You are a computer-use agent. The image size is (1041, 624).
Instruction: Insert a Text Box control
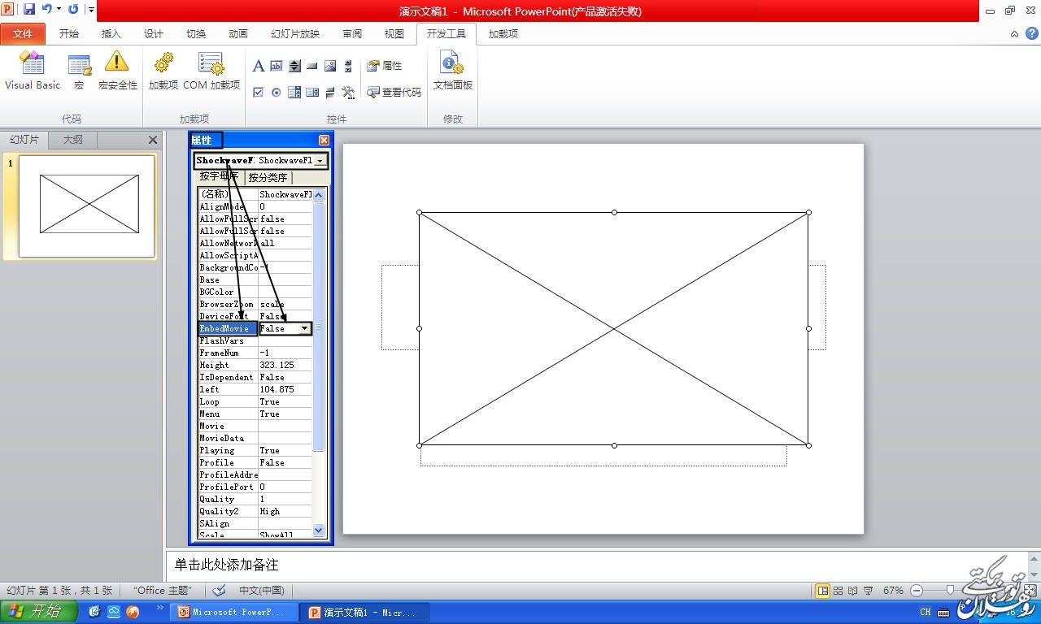(x=277, y=66)
